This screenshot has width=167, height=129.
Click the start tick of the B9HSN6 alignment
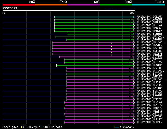pyautogui.click(x=67, y=34)
